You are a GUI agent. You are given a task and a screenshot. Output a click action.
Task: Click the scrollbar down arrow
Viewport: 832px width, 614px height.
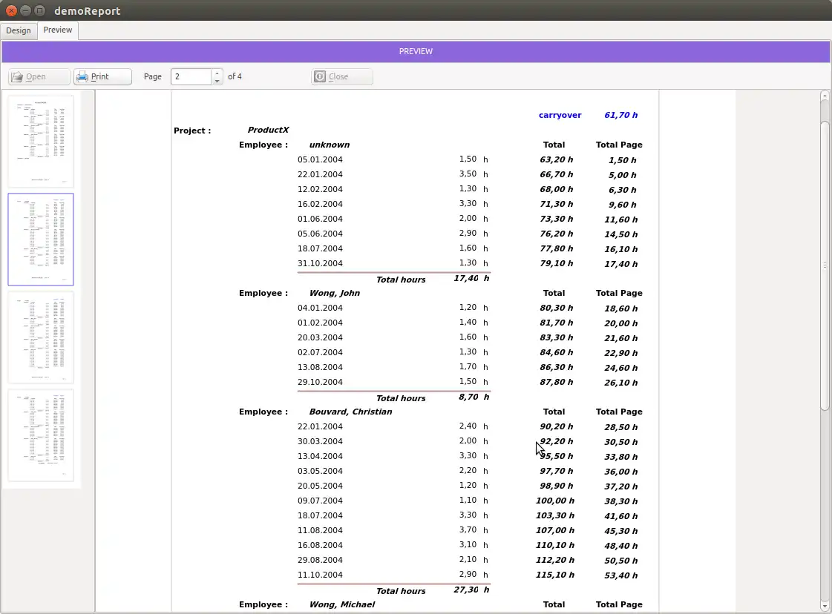pos(825,606)
